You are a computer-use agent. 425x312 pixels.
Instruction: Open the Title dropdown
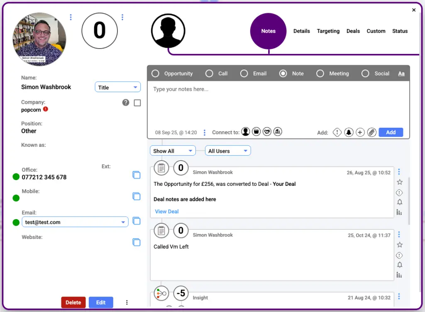coord(118,87)
